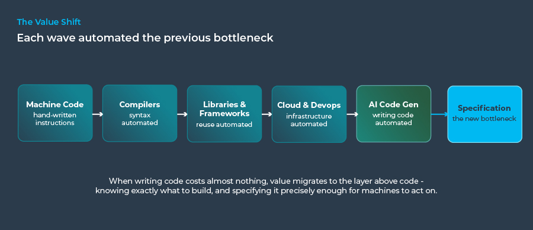The height and width of the screenshot is (230, 533).
Task: Click 'The Value Shift' heading
Action: click(49, 22)
